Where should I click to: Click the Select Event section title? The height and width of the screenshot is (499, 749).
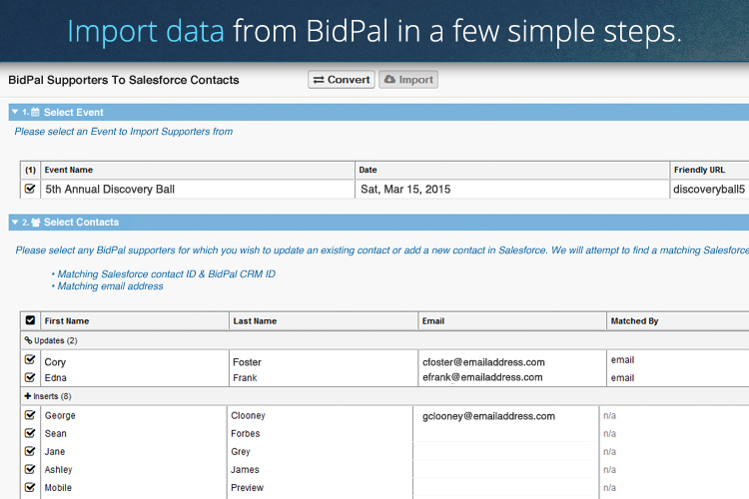click(74, 112)
